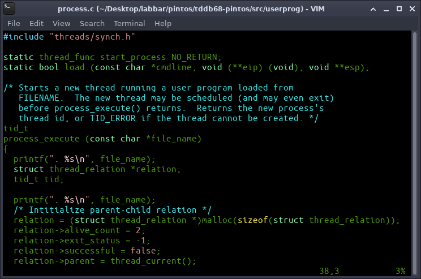
Task: Click the terminal window menu icon
Action: [10, 8]
